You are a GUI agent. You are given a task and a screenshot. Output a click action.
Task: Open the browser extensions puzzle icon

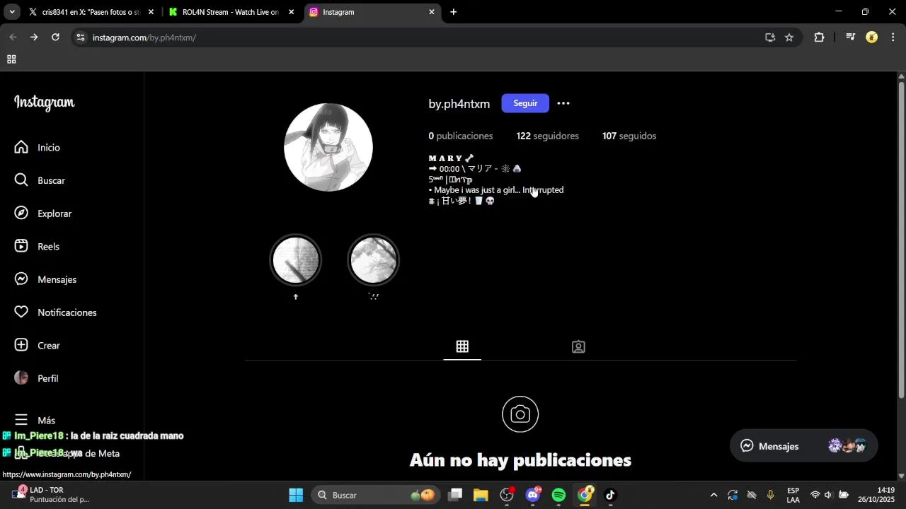pyautogui.click(x=819, y=37)
